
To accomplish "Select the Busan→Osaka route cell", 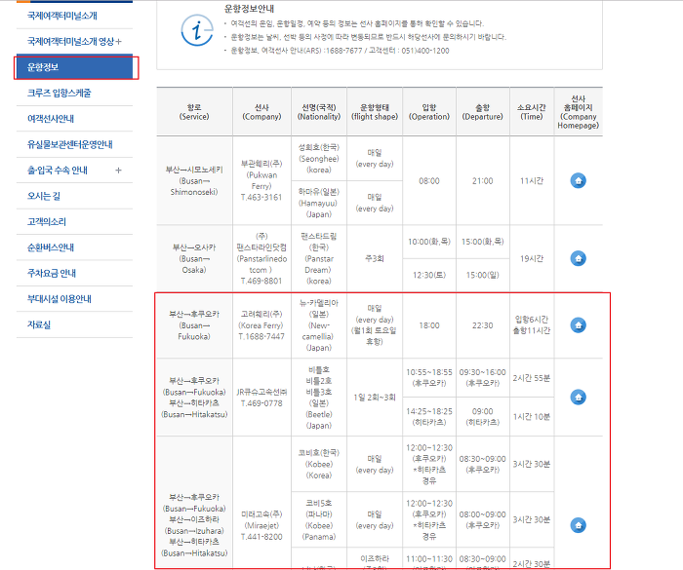I will 194,258.
